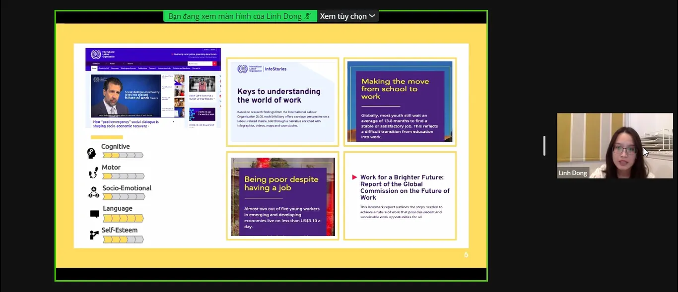678x292 pixels.
Task: Open the Xem tùy chọn view options dropdown
Action: 347,16
